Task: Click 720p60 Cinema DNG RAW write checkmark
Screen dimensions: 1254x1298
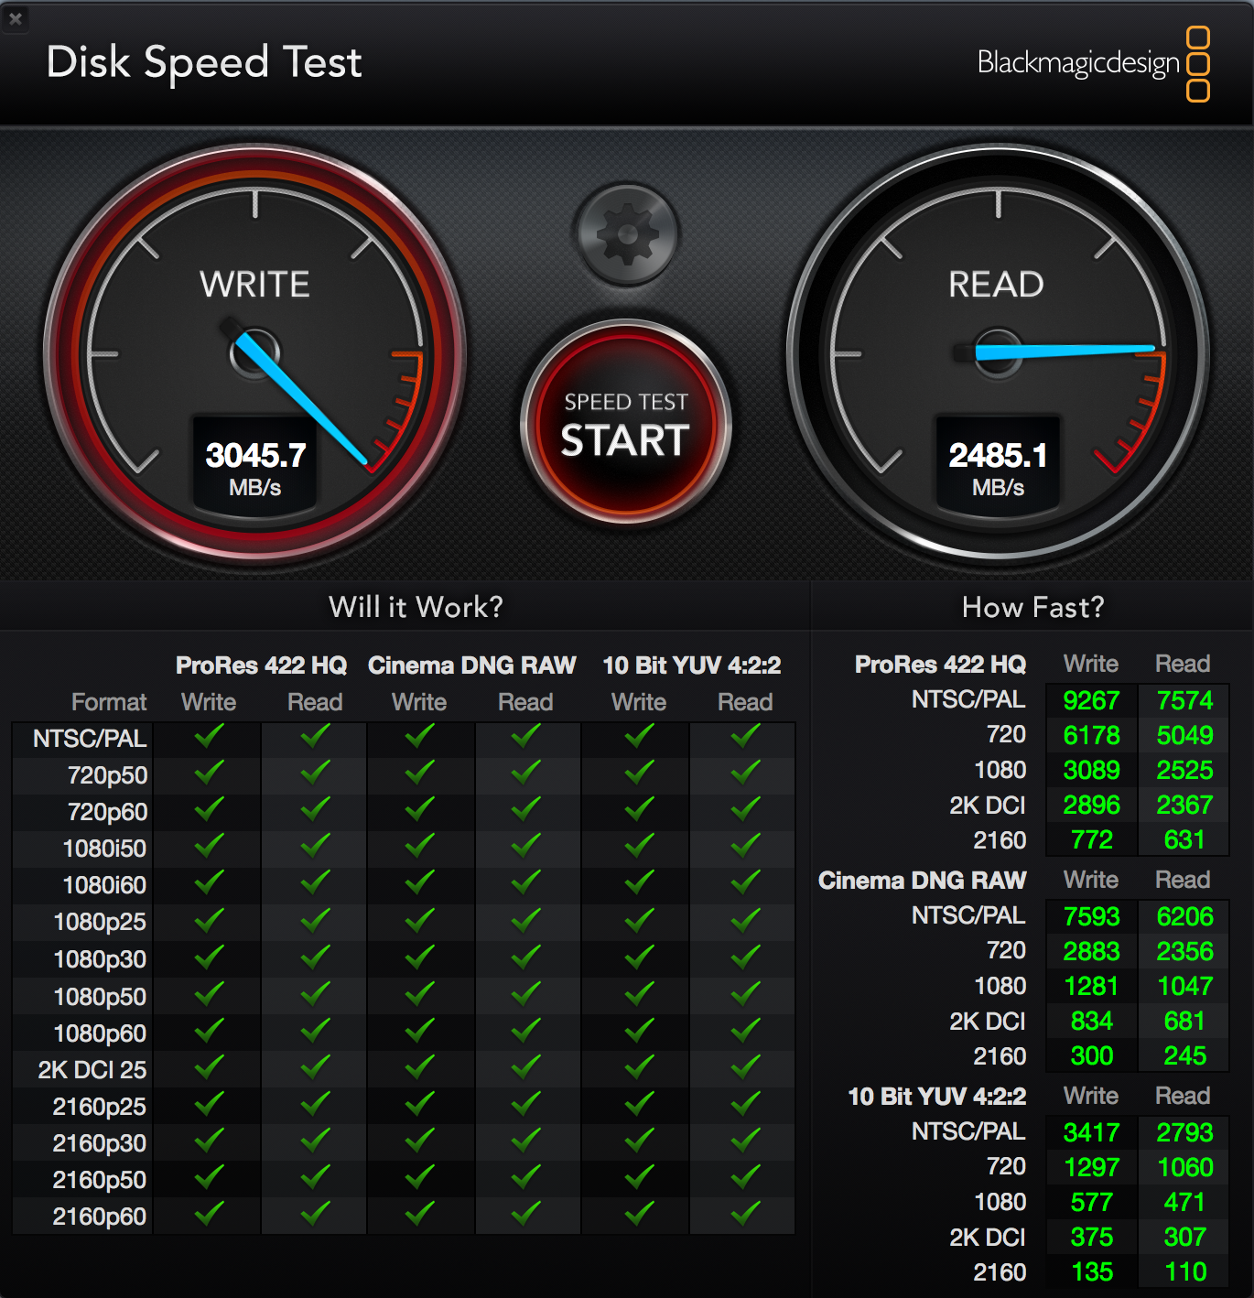Action: coord(419,809)
